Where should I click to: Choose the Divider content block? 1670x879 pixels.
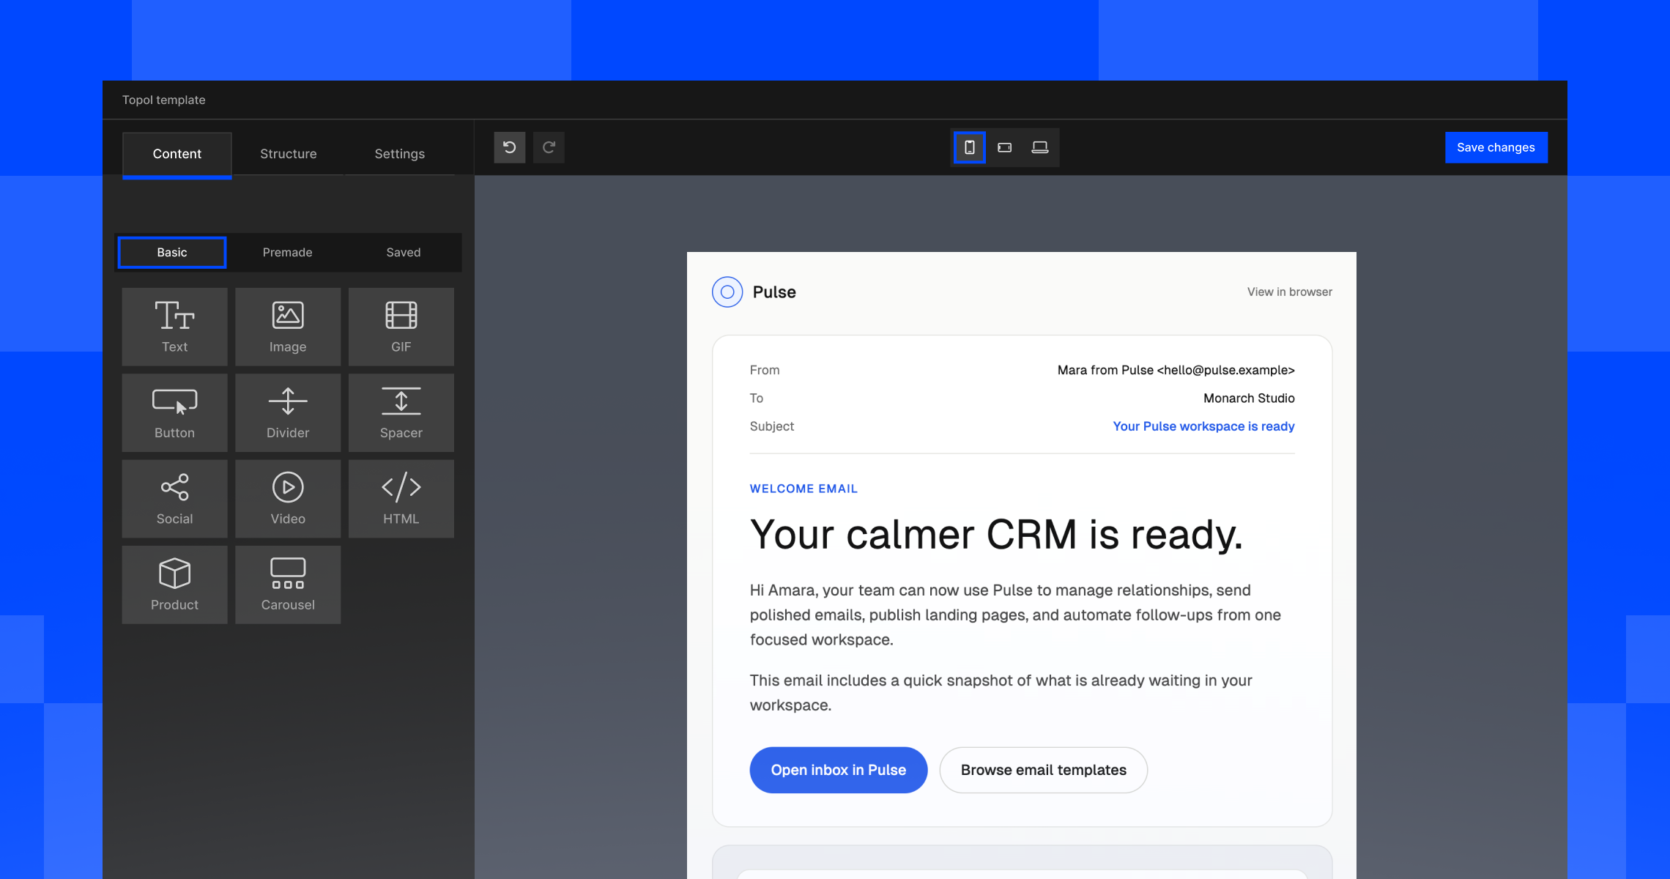pyautogui.click(x=288, y=412)
